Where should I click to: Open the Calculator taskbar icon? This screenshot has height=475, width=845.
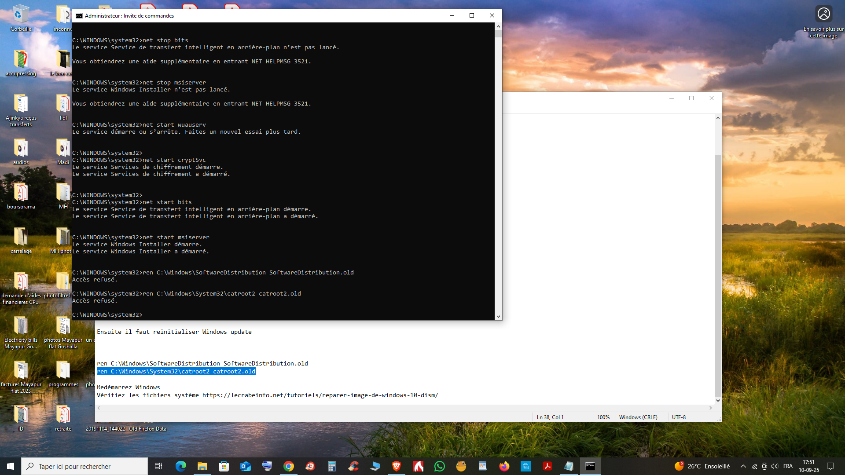332,466
